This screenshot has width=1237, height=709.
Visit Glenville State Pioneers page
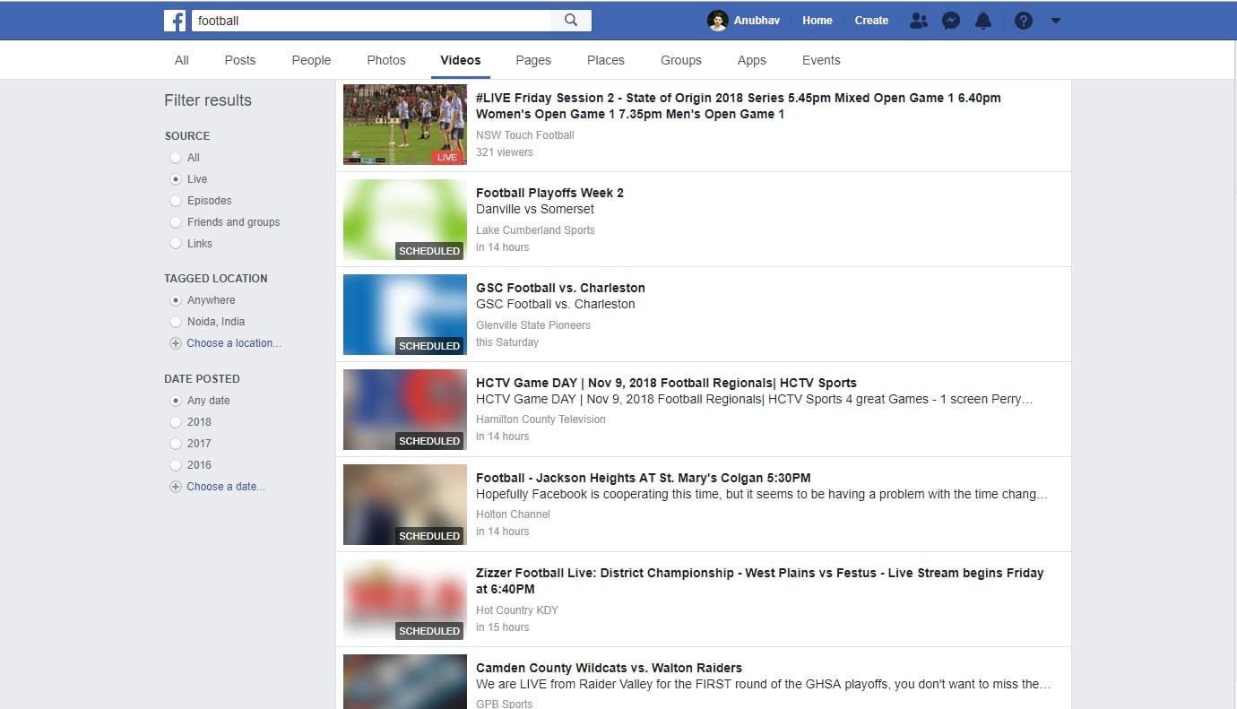pos(533,325)
